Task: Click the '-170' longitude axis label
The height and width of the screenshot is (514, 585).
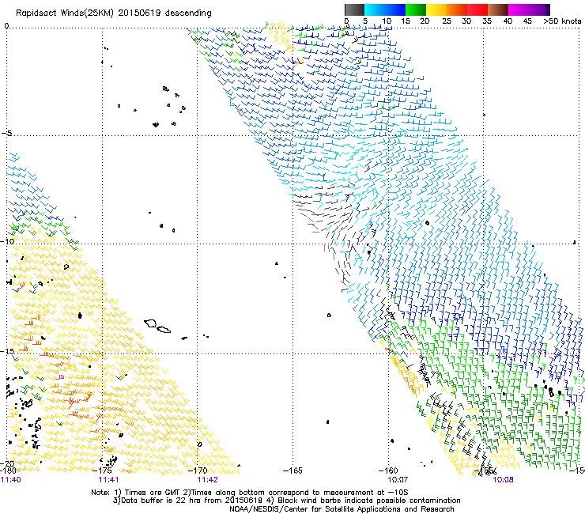Action: click(198, 471)
